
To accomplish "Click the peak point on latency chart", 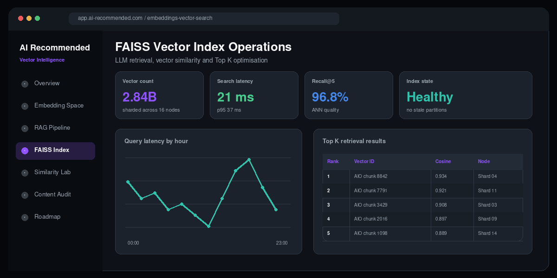I will click(249, 159).
